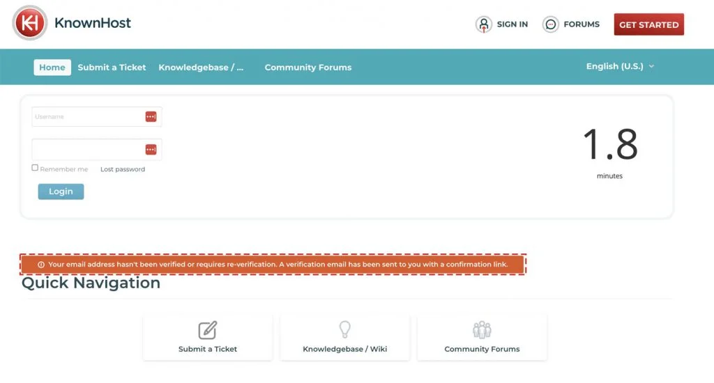Click the Sign In user icon

484,24
